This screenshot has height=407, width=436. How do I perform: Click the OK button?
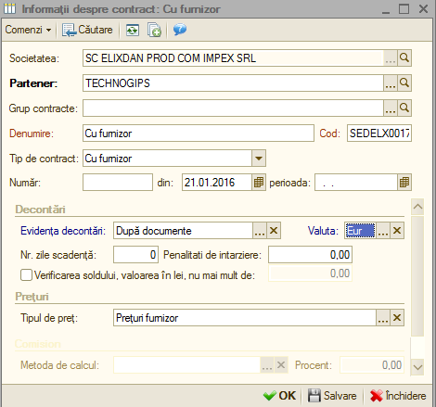coord(280,396)
